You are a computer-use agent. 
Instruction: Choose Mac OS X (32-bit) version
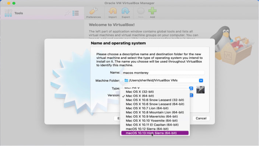pyautogui.click(x=155, y=92)
